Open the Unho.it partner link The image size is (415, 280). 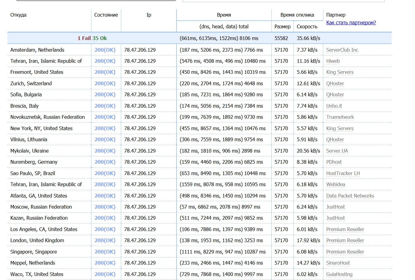(334, 106)
